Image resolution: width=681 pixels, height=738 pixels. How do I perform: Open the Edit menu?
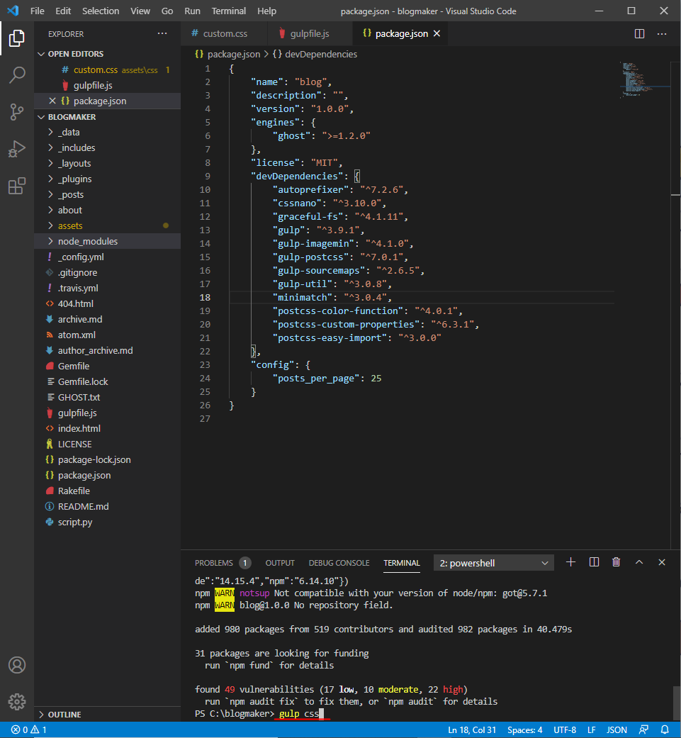point(63,11)
